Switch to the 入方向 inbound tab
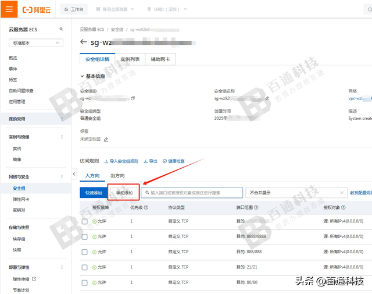372x294 pixels. click(x=92, y=176)
